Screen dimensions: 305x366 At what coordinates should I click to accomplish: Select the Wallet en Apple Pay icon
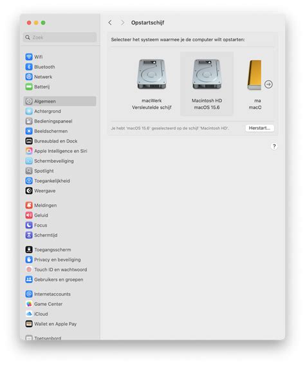pos(29,324)
